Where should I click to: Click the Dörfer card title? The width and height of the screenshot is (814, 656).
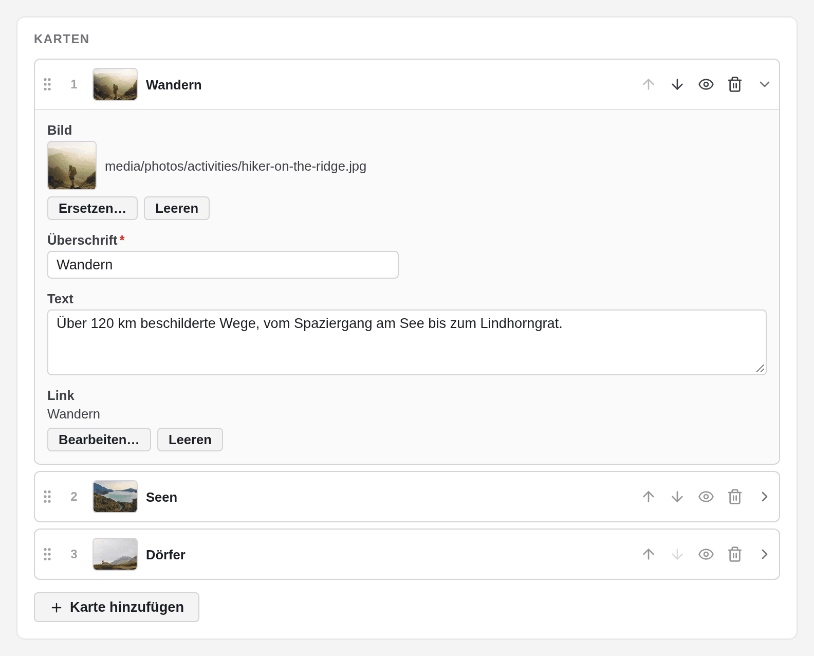click(x=165, y=555)
